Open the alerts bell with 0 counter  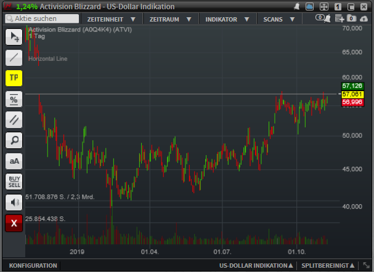pos(323,18)
